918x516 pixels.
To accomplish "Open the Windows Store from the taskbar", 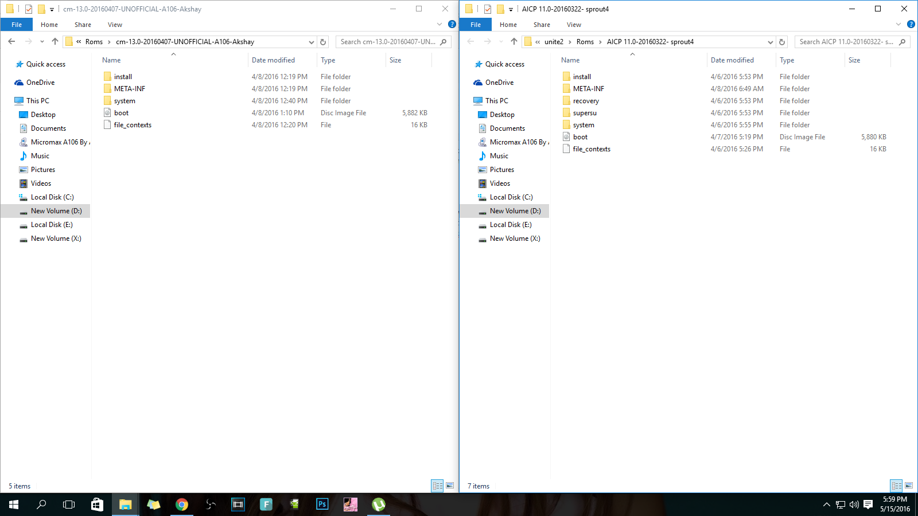I will click(97, 505).
